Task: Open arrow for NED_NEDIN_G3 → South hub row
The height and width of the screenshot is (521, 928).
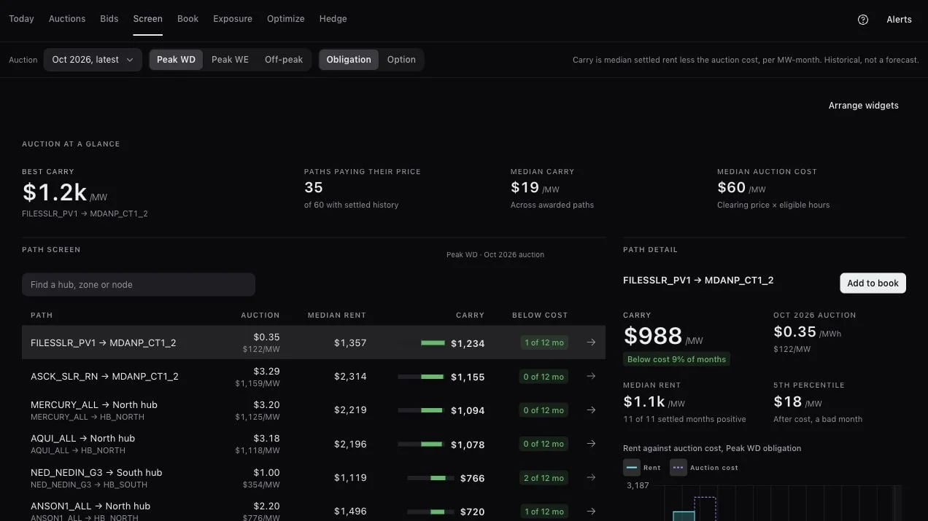Action: click(591, 478)
